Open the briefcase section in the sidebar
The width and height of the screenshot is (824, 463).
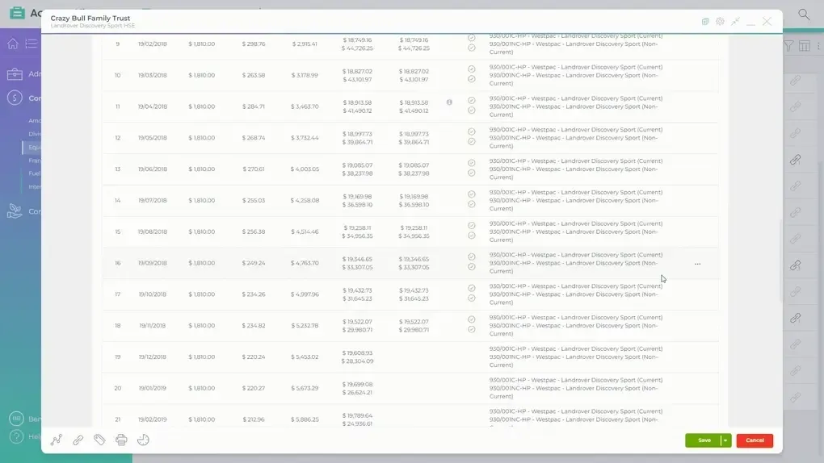pyautogui.click(x=15, y=74)
